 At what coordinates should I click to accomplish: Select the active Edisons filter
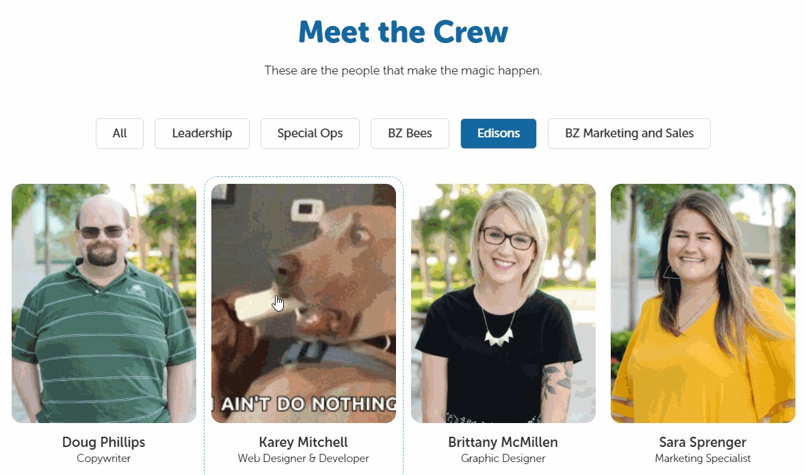[x=499, y=133]
